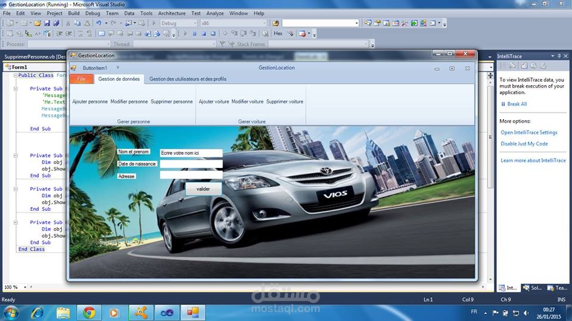This screenshot has height=321, width=572.
Task: Click the Breakpoints window icon with red dot
Action: pyautogui.click(x=302, y=33)
